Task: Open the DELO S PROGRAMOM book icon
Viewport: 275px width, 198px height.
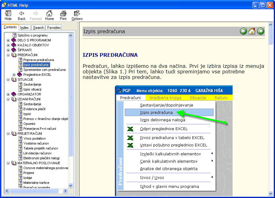Action: point(14,40)
